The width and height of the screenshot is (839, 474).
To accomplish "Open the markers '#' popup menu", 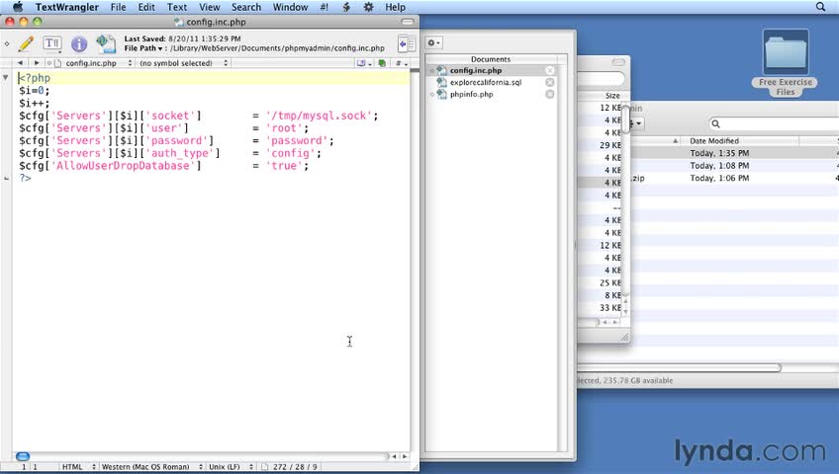I will tap(402, 63).
